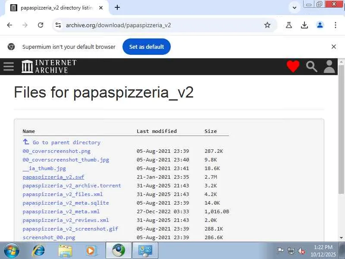
Task: Click the Action Center flag tray icon
Action: 280,251
